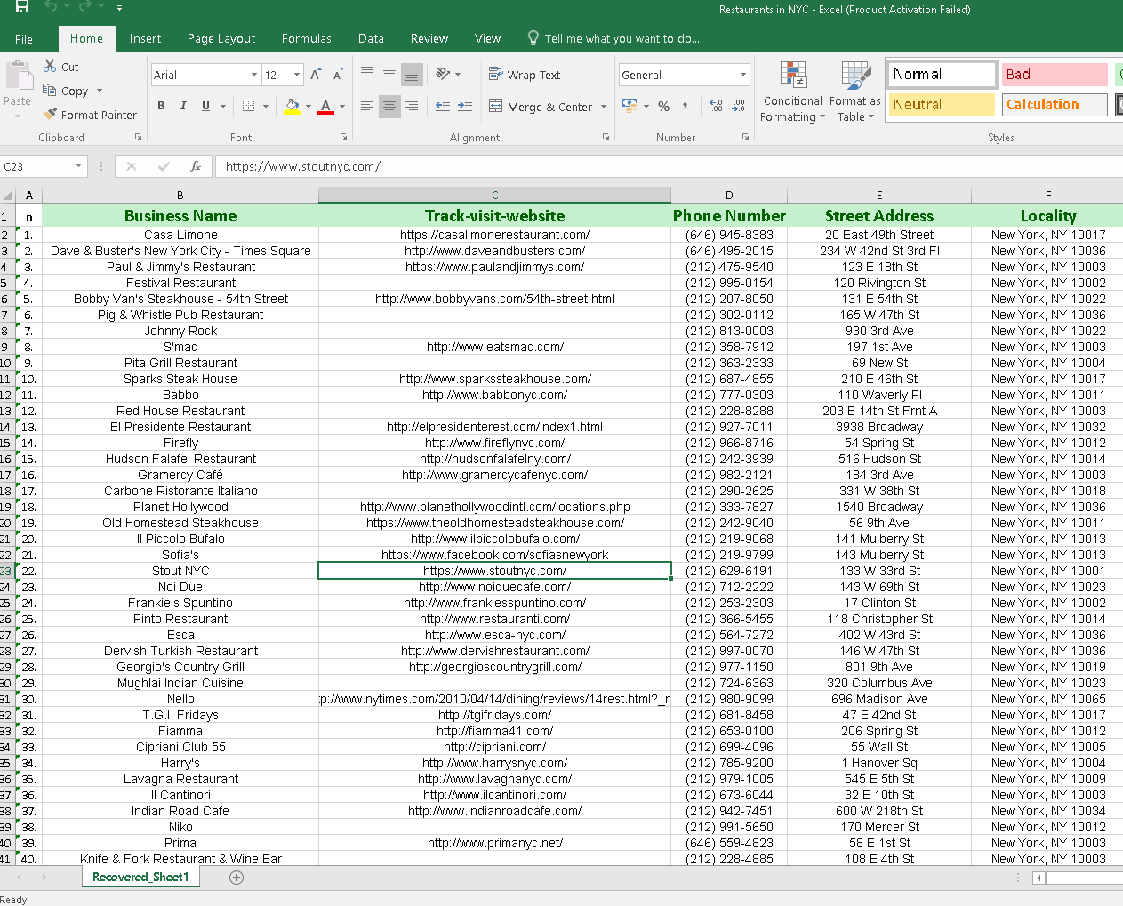Toggle Wrap Text for the cell
Viewport: 1123px width, 906px height.
click(x=525, y=75)
